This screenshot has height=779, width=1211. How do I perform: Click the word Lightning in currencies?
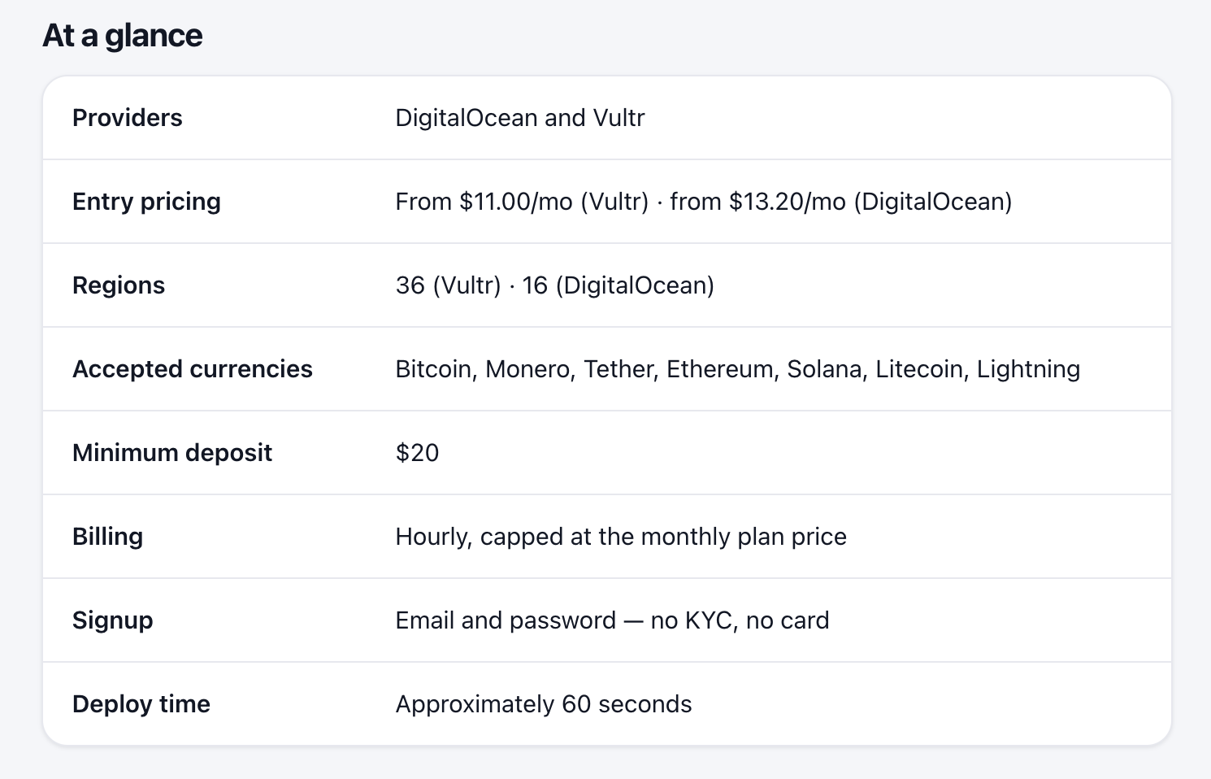(x=1028, y=369)
